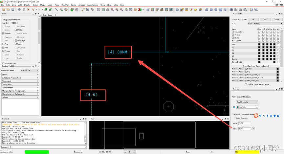This screenshot has height=154, width=284.
Task: Click Global visibility On button
Action: (x=253, y=20)
